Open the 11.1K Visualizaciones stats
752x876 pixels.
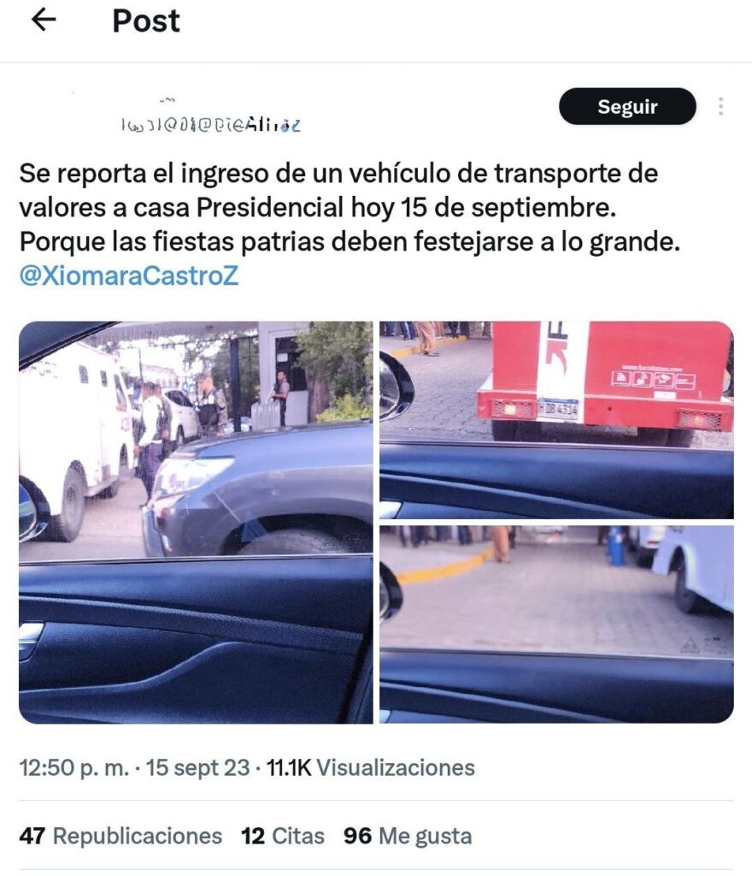370,767
